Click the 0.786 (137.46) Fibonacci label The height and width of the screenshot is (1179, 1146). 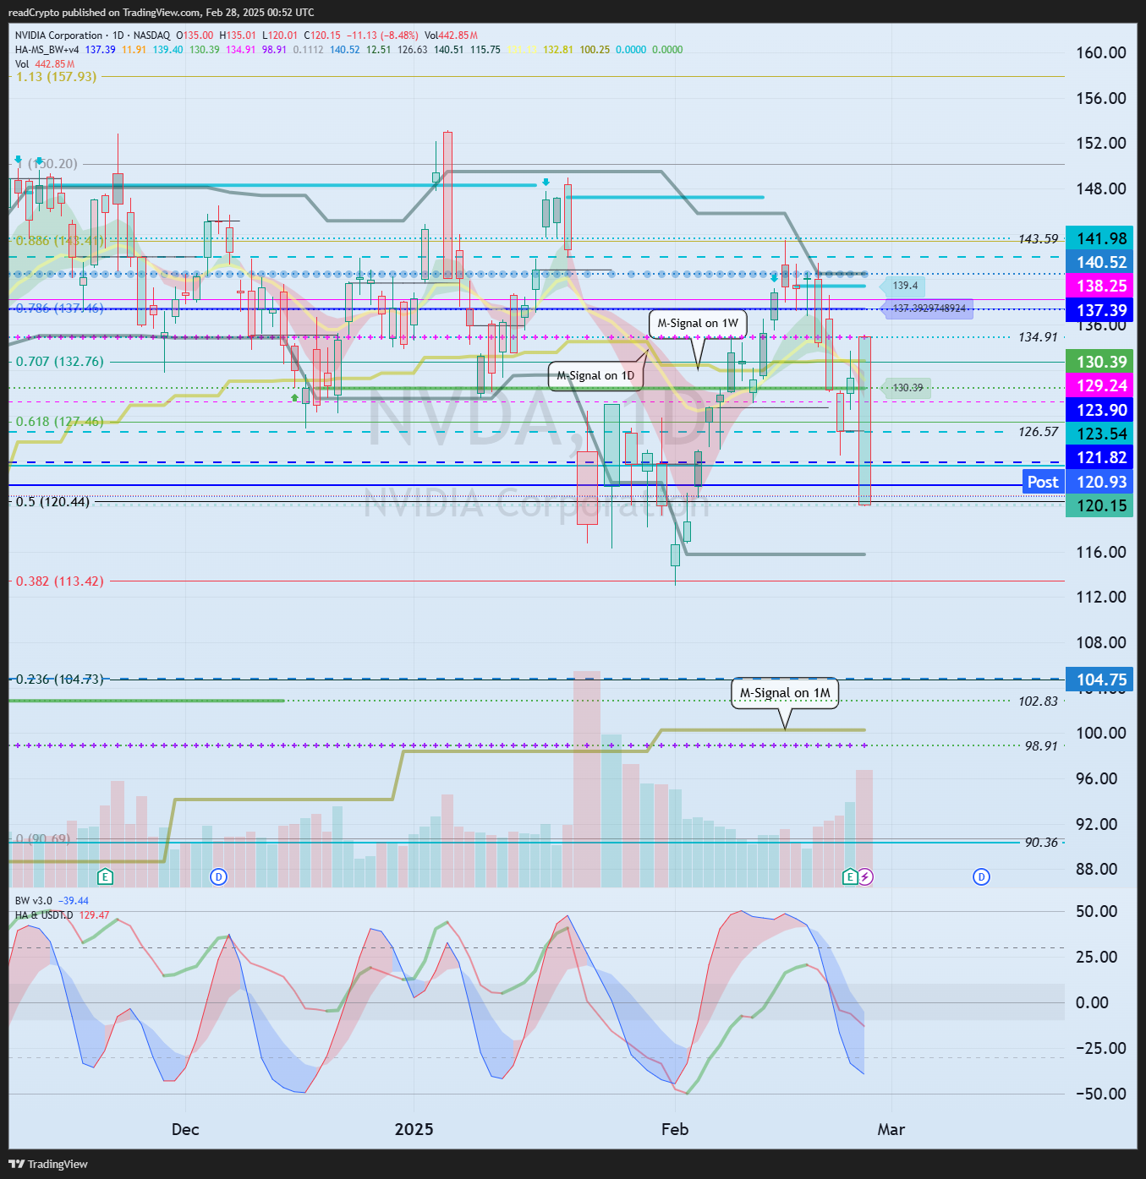(x=59, y=308)
